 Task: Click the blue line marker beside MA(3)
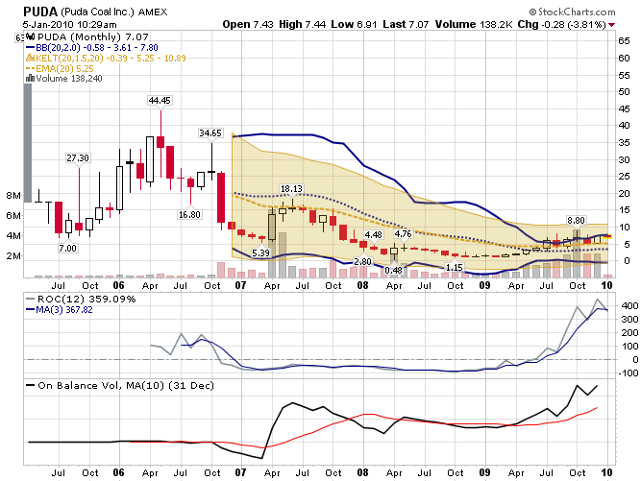(x=30, y=309)
